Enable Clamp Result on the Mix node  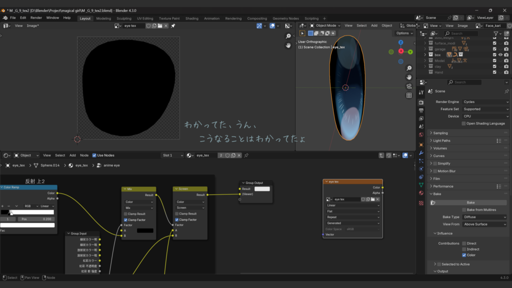[x=126, y=214]
